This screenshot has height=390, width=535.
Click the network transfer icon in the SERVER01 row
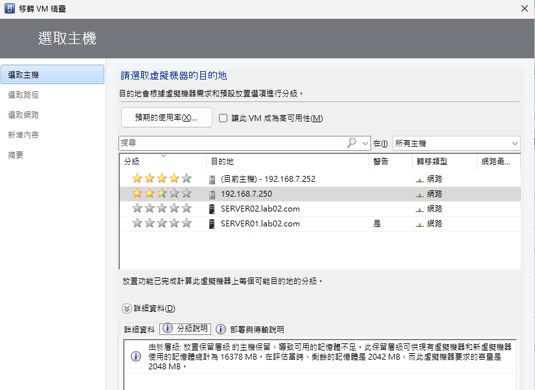[x=420, y=224]
